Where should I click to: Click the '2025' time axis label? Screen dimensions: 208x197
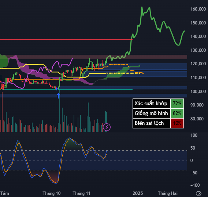point(138,193)
